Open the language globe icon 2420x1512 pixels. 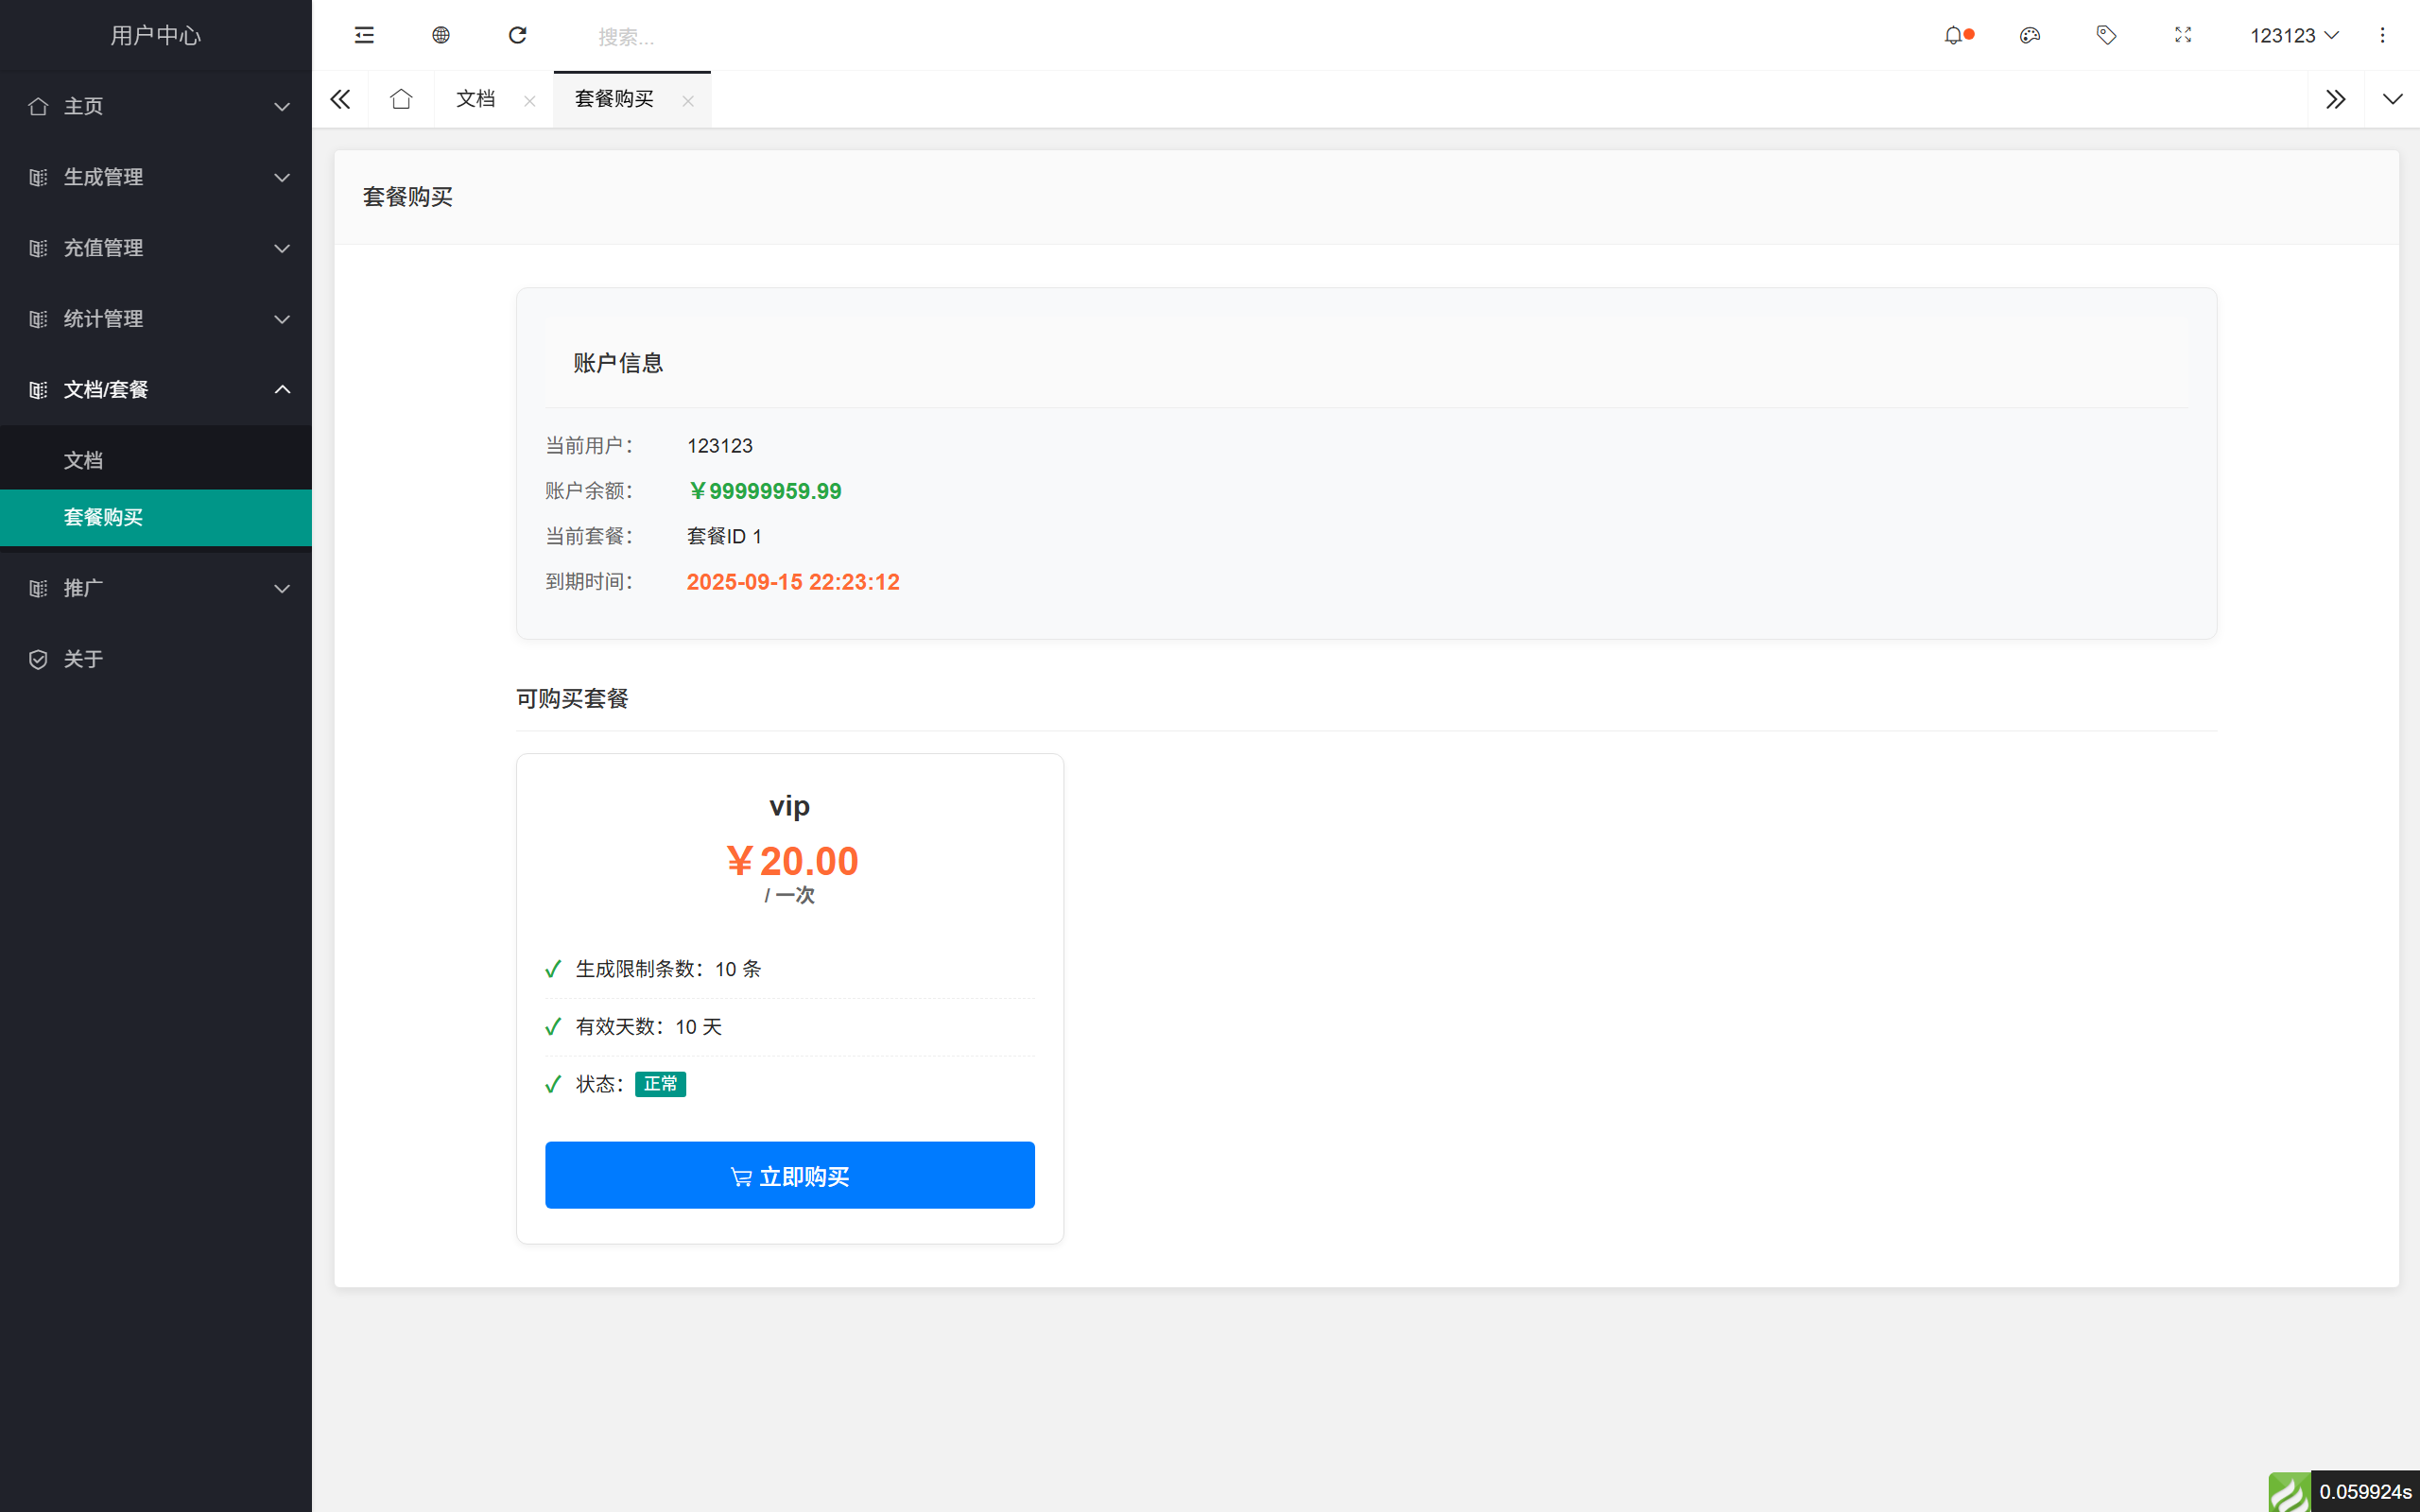(440, 35)
